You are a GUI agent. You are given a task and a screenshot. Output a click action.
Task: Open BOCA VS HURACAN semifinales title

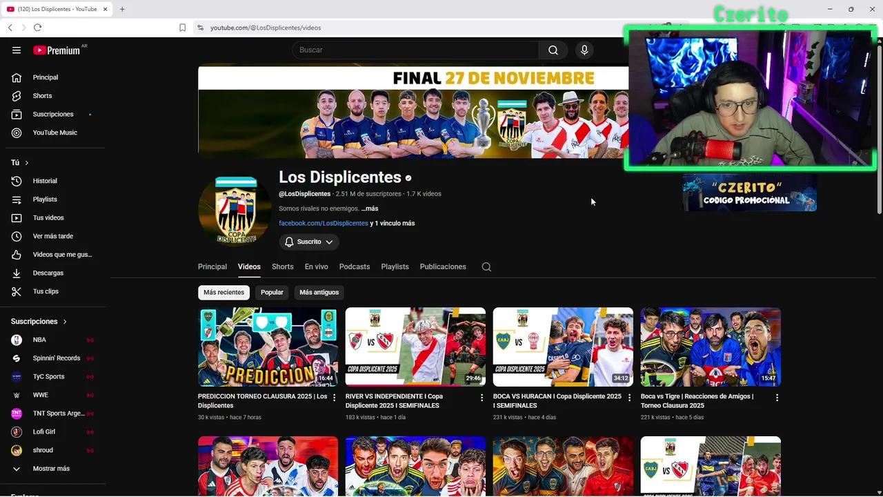pyautogui.click(x=557, y=401)
